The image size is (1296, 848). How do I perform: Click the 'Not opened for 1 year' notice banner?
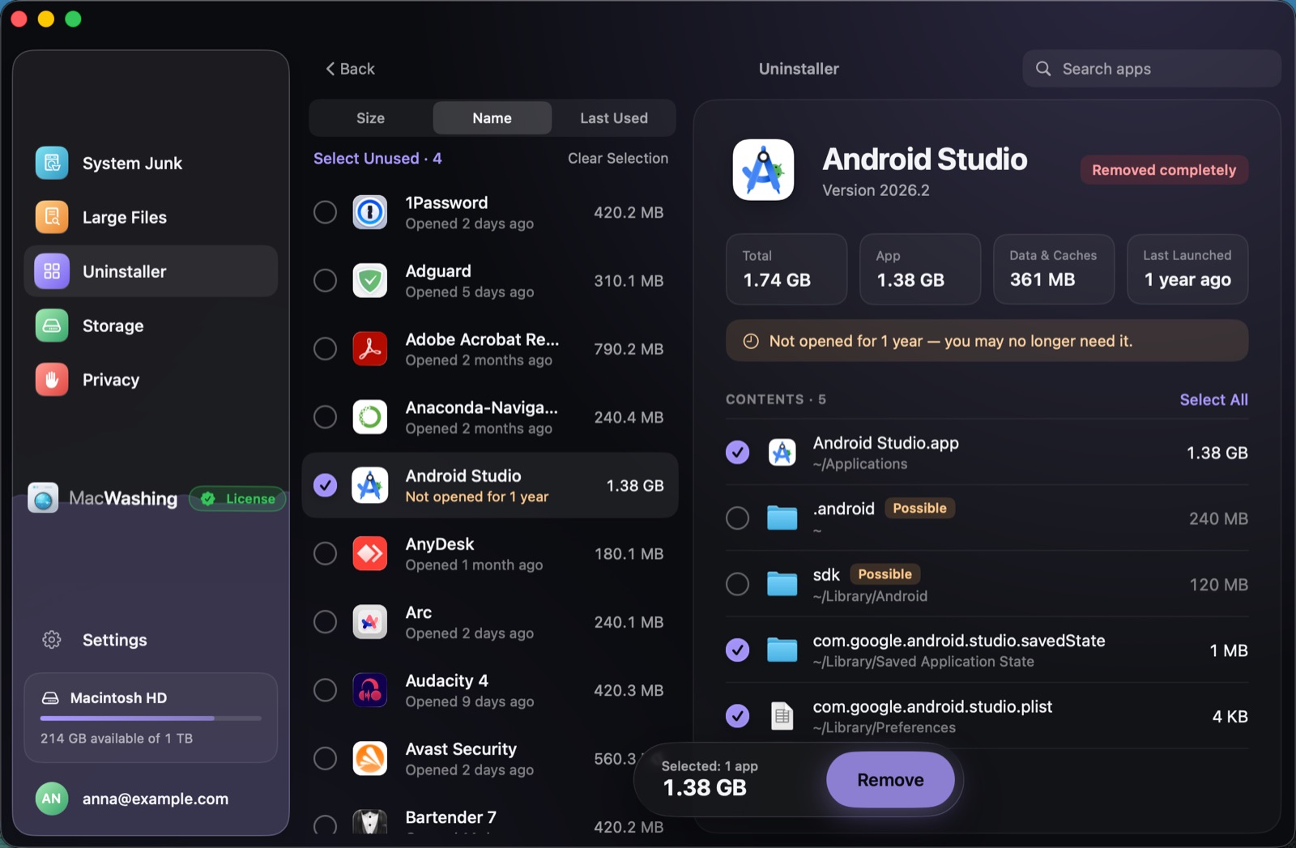pyautogui.click(x=987, y=341)
